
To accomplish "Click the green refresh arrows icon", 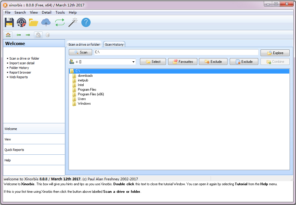I will coord(60,22).
